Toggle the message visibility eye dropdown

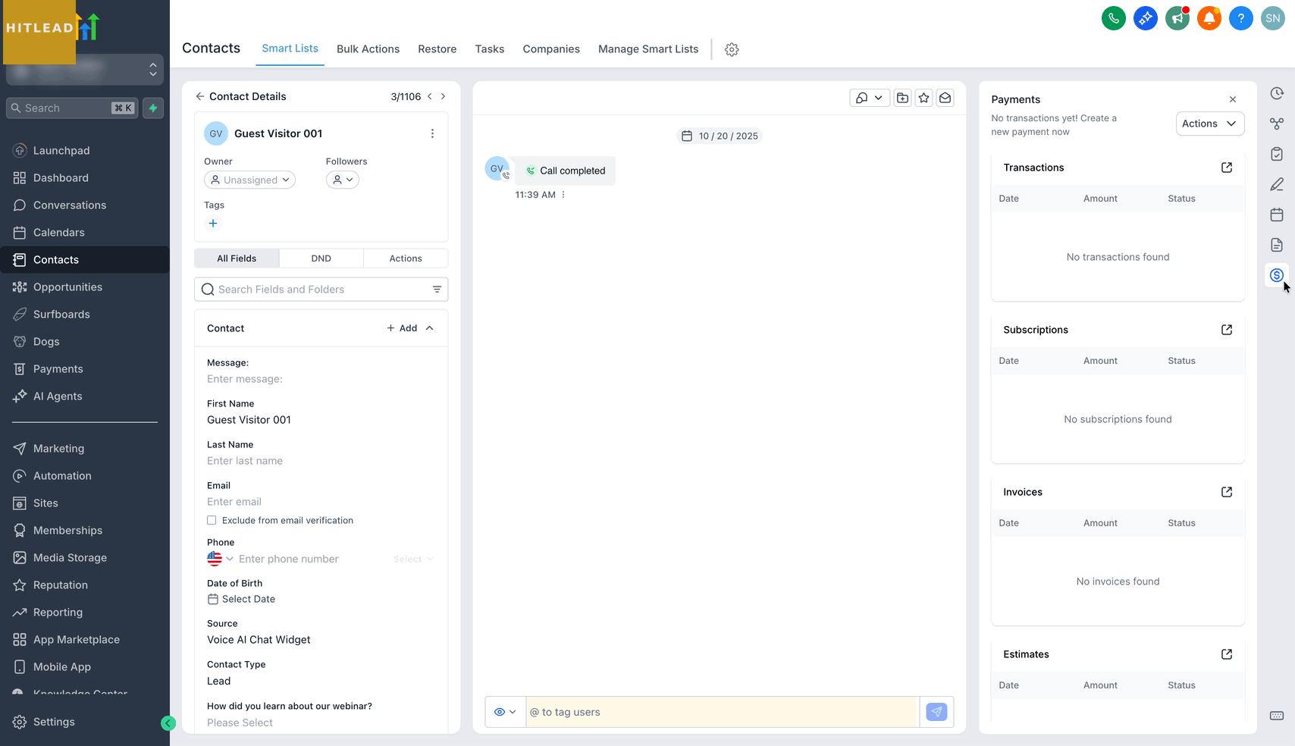[x=505, y=712]
